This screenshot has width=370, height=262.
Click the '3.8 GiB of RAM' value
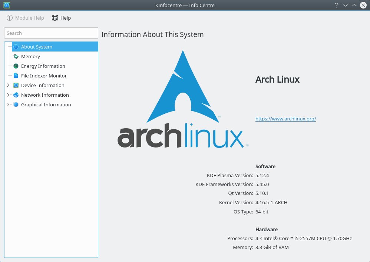(x=272, y=248)
